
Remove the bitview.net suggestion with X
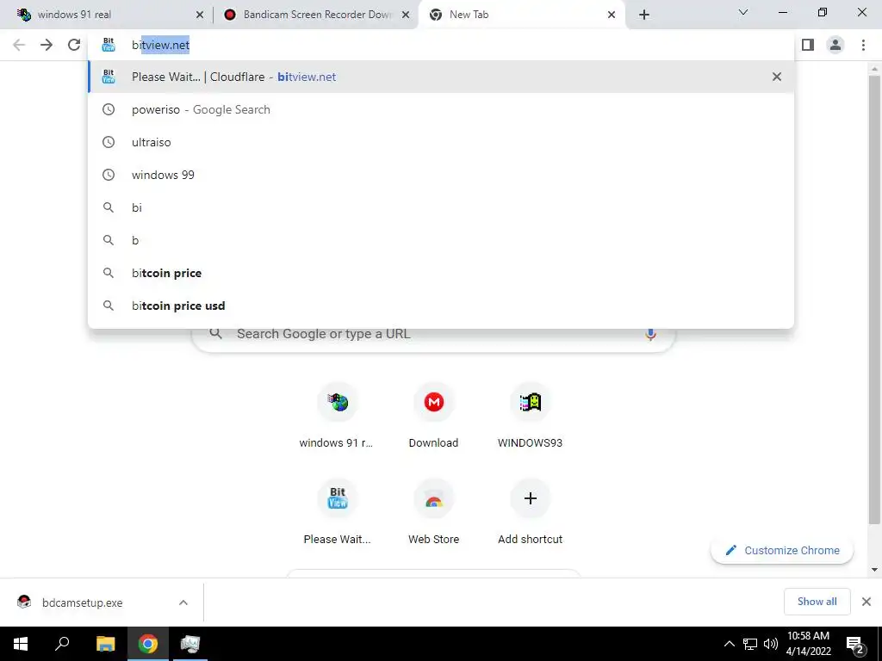pyautogui.click(x=777, y=77)
